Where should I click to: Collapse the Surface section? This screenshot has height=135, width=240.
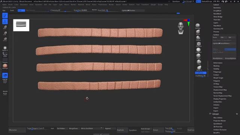point(216,35)
